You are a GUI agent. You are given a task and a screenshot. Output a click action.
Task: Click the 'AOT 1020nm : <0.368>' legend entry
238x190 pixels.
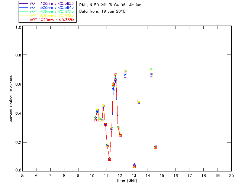pyautogui.click(x=47, y=20)
